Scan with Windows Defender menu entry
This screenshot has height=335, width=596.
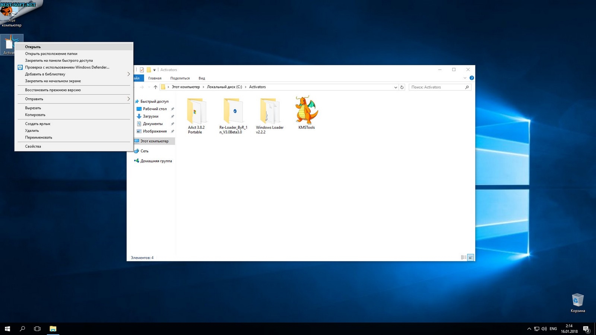(x=74, y=67)
